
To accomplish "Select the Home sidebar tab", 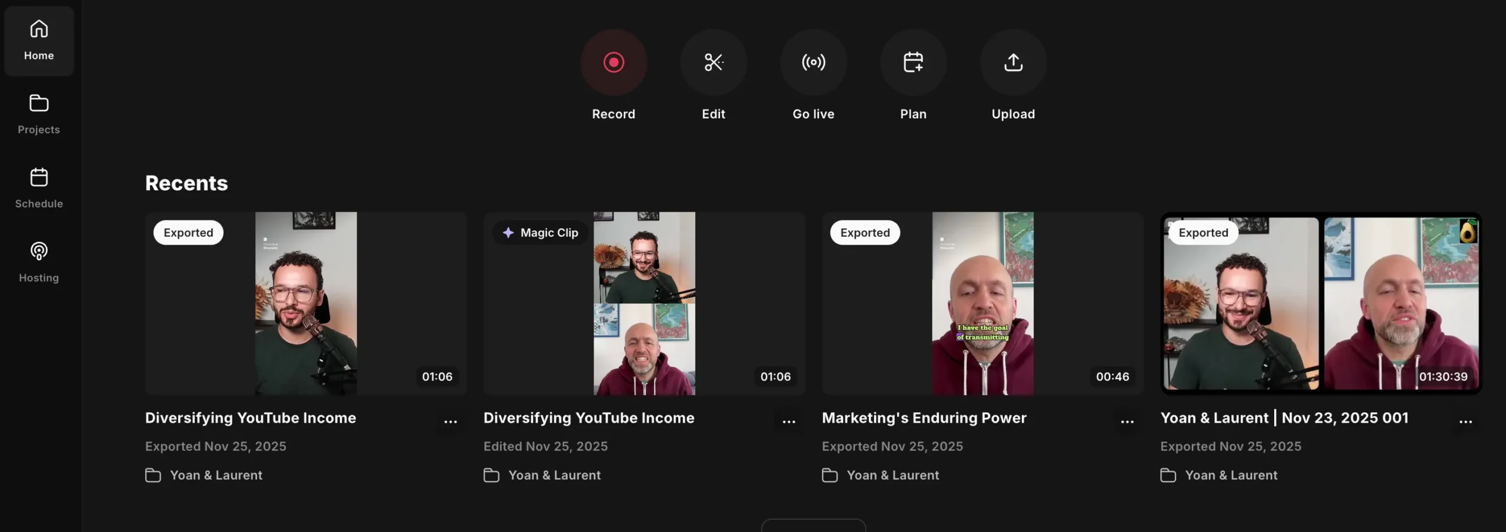I will tap(39, 41).
